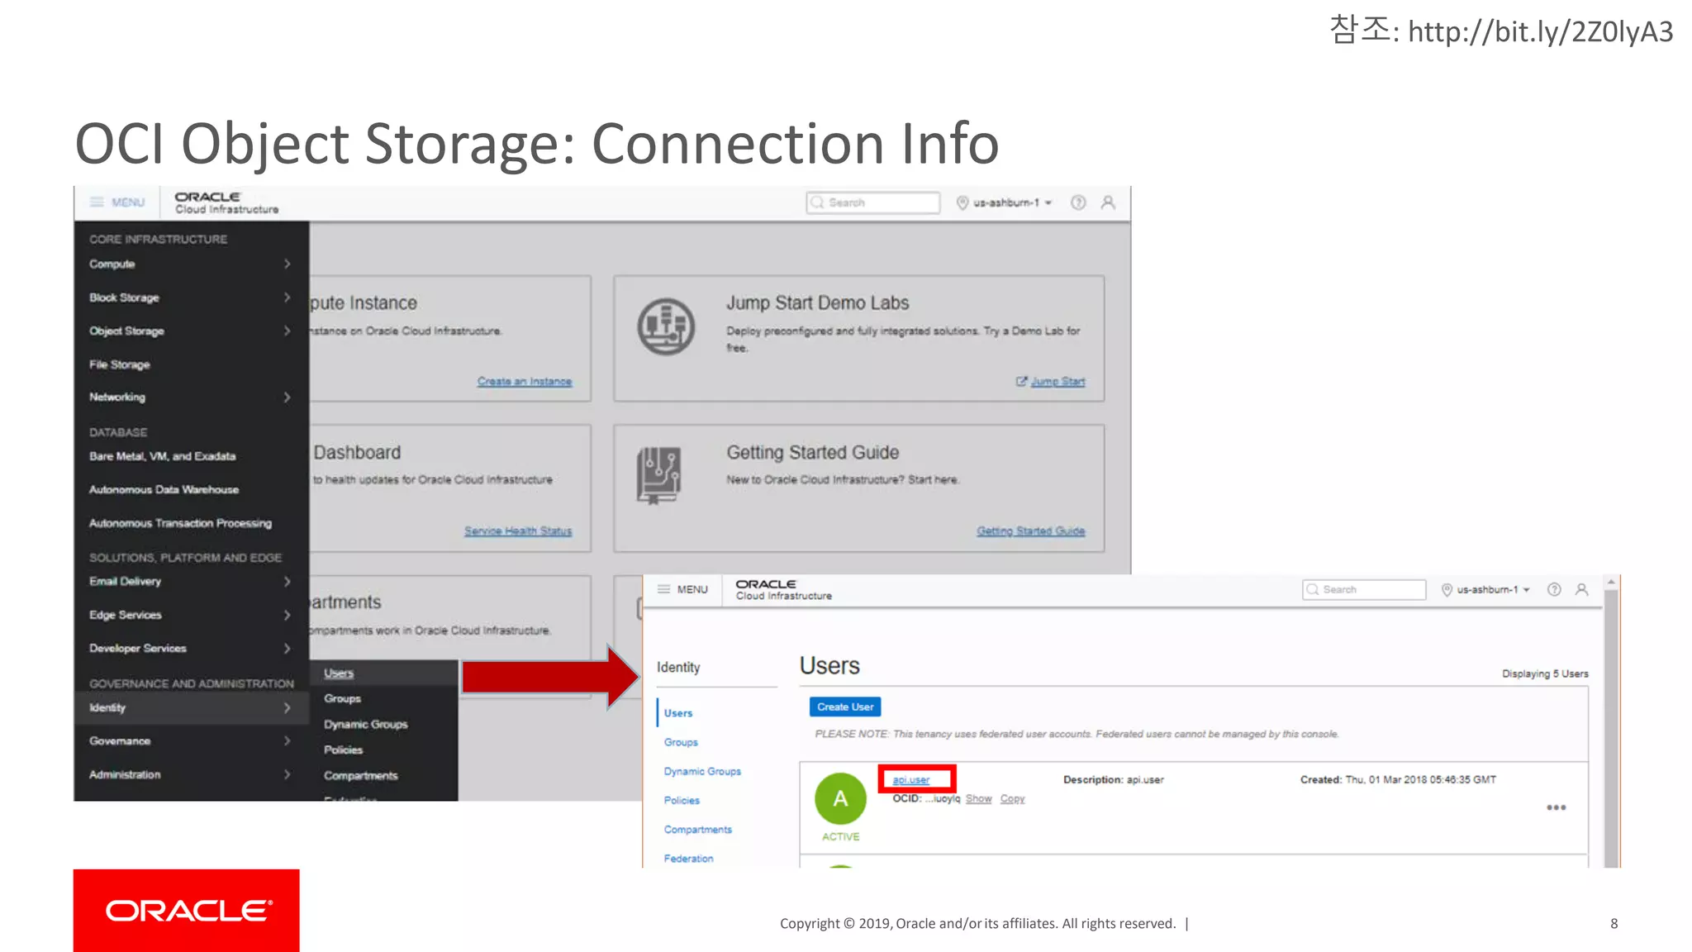1692x952 pixels.
Task: Choose Policies in the Identity submenu
Action: pos(343,750)
